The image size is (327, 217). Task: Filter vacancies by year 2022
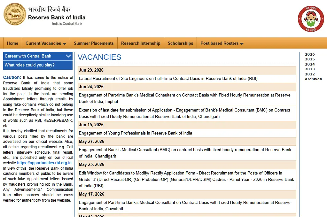(x=310, y=74)
